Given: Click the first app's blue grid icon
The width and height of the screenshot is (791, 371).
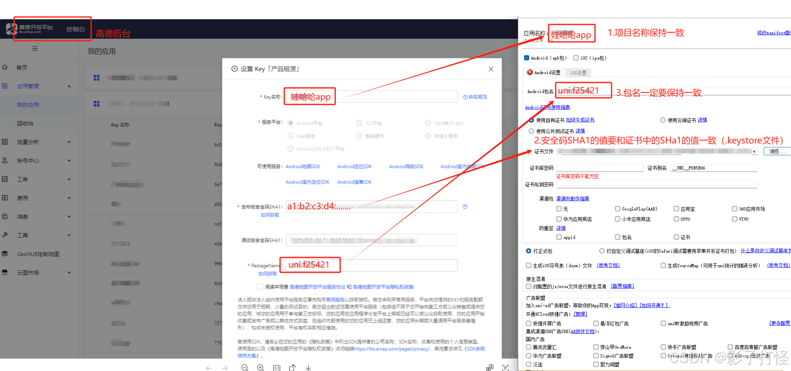Looking at the screenshot, I should click(97, 78).
